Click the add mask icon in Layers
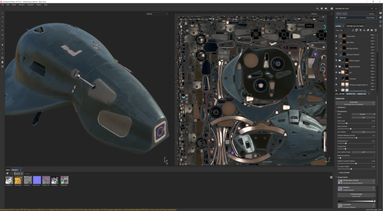Image resolution: width=383 pixels, height=211 pixels. [356, 30]
